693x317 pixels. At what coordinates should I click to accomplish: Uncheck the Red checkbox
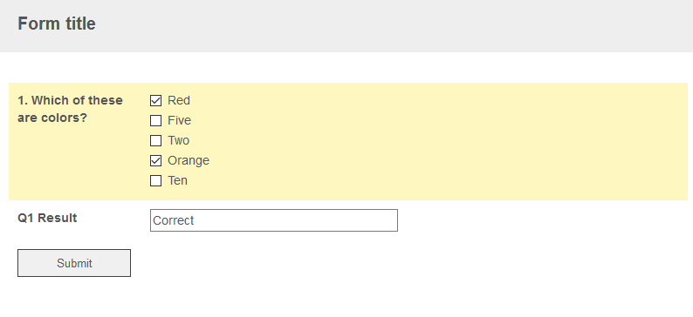coord(155,100)
